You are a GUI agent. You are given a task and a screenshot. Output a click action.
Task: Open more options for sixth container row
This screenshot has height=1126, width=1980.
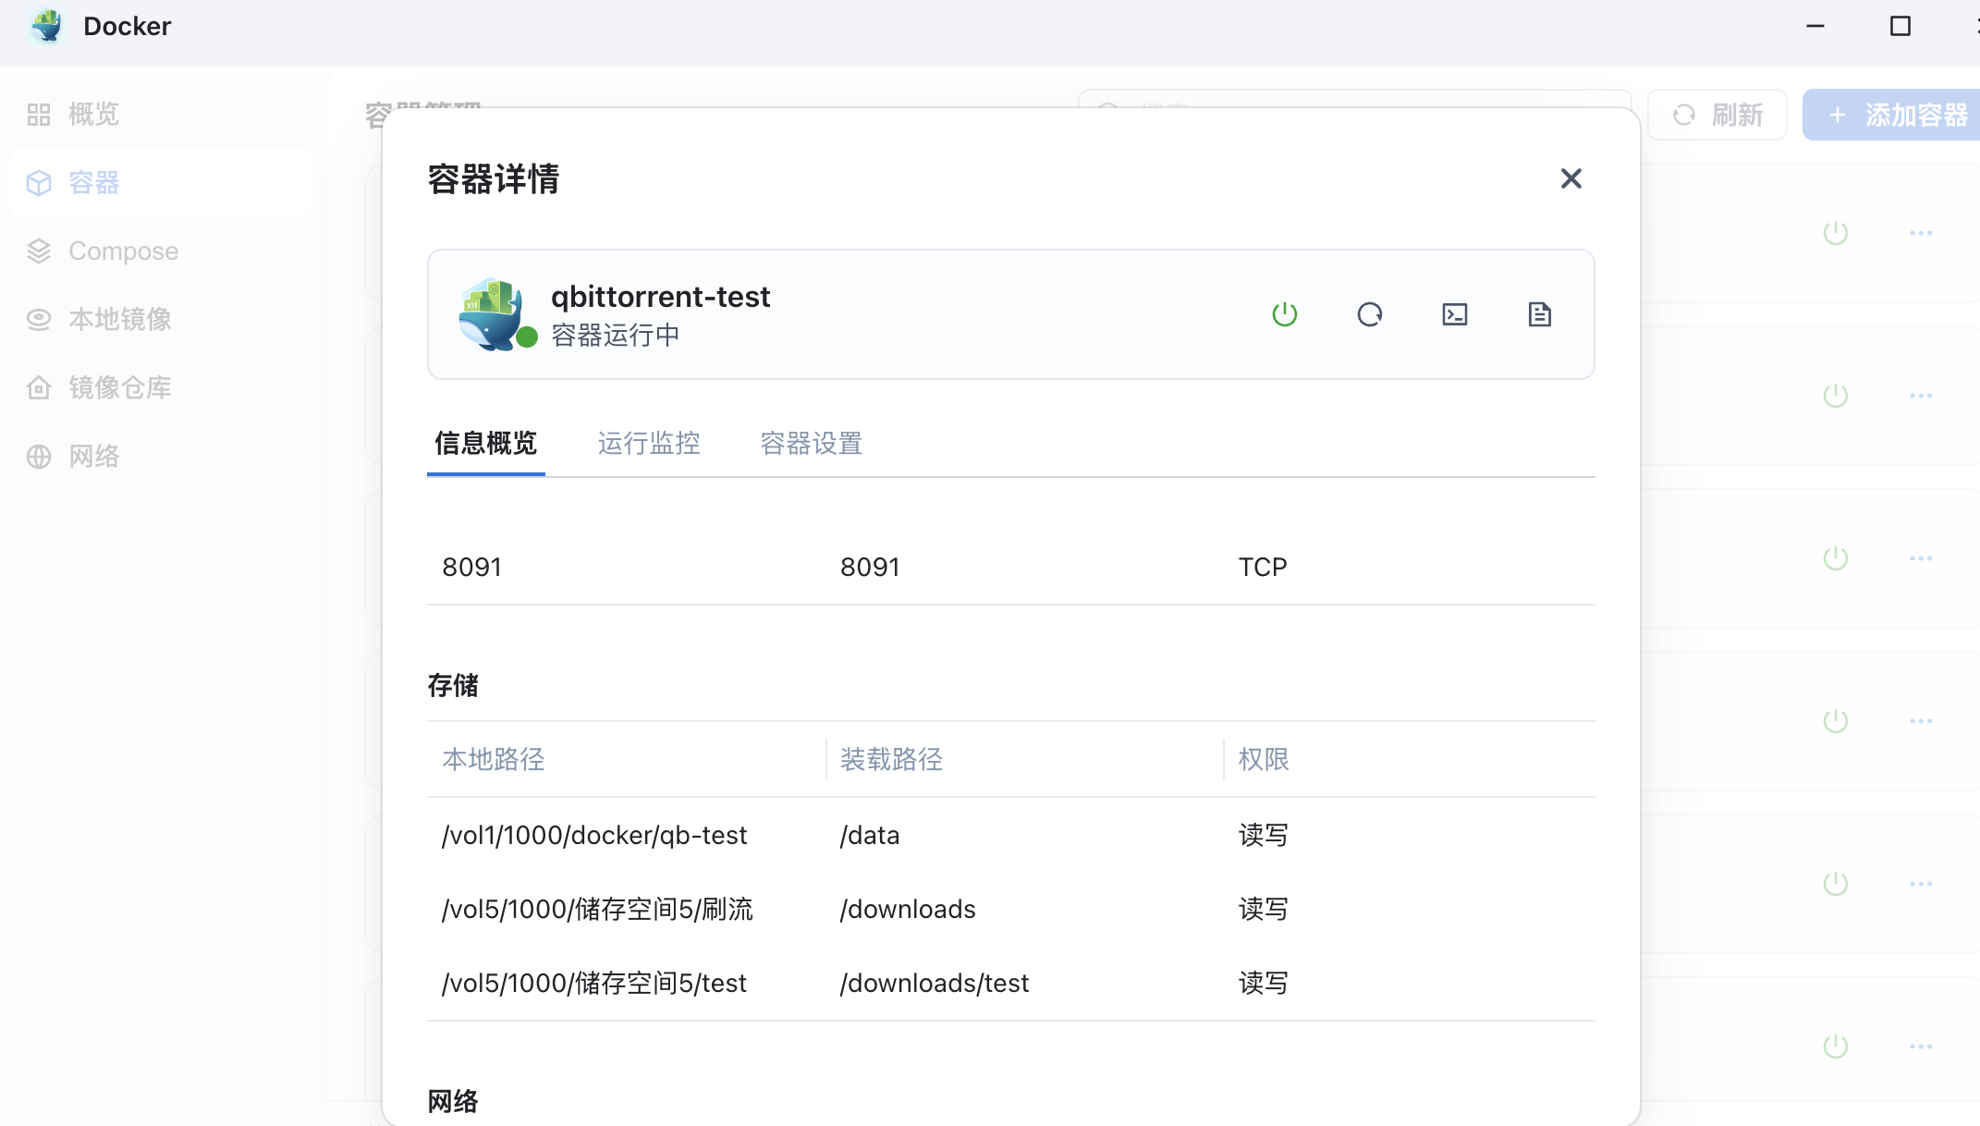(x=1921, y=1046)
